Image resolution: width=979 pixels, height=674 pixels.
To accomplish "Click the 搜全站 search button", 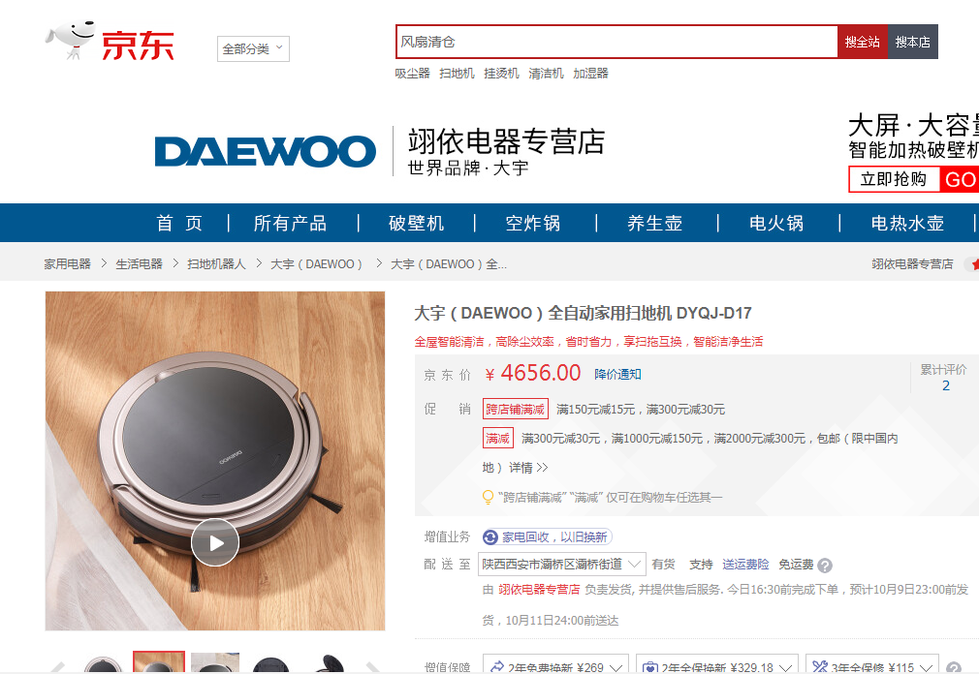I will [x=863, y=42].
